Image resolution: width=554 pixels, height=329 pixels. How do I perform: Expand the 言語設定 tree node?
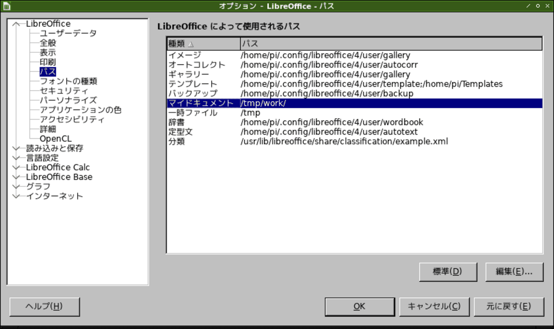tap(17, 158)
